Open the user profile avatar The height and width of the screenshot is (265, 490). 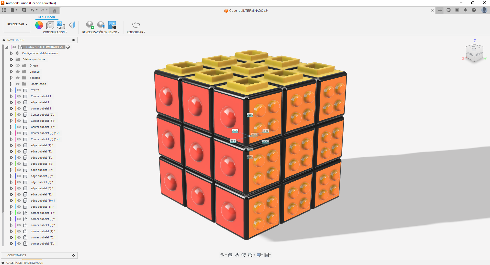tap(484, 10)
